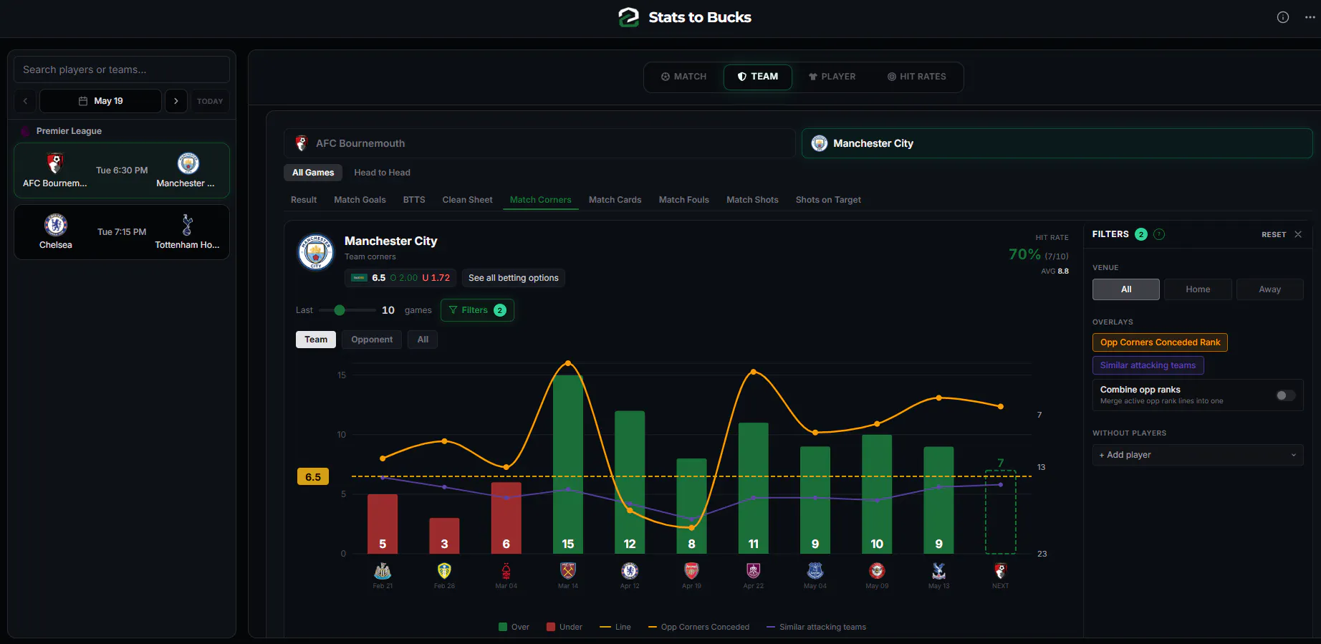The height and width of the screenshot is (644, 1321).
Task: Click the West Ham crest under Mar 14
Action: [568, 571]
